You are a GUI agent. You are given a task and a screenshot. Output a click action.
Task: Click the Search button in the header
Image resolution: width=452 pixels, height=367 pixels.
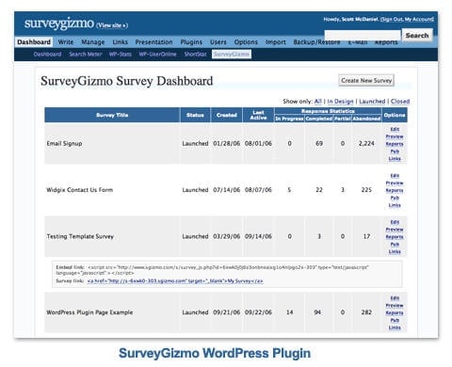(417, 36)
